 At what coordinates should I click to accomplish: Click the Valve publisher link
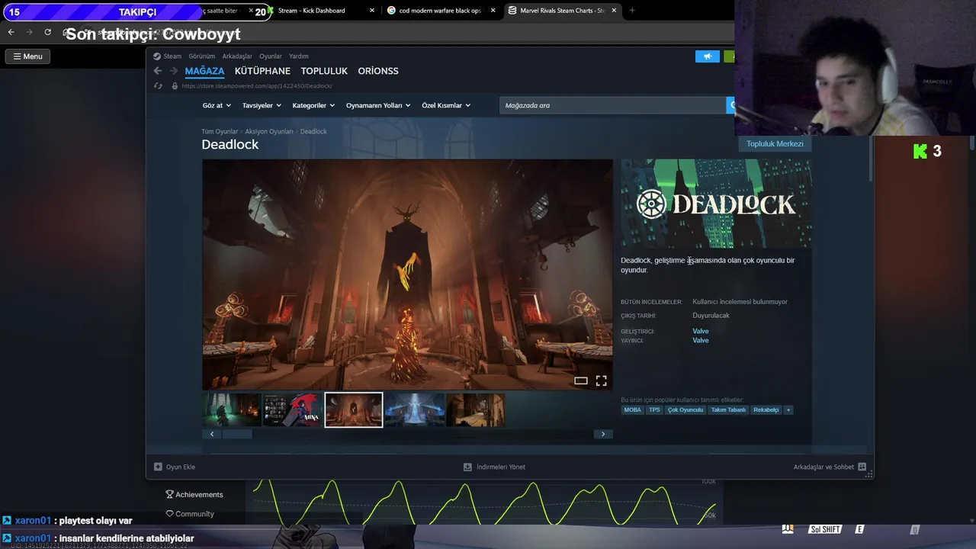pyautogui.click(x=701, y=340)
